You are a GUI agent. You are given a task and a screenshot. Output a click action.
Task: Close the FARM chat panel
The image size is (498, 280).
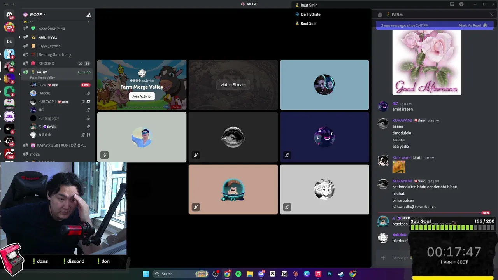[x=491, y=15]
